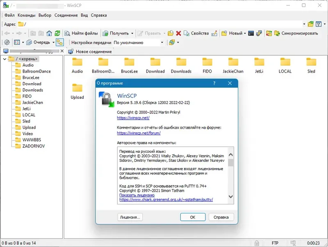The height and width of the screenshot is (247, 328).
Task: Open https://winscp.net/forum/ link
Action: click(x=139, y=133)
